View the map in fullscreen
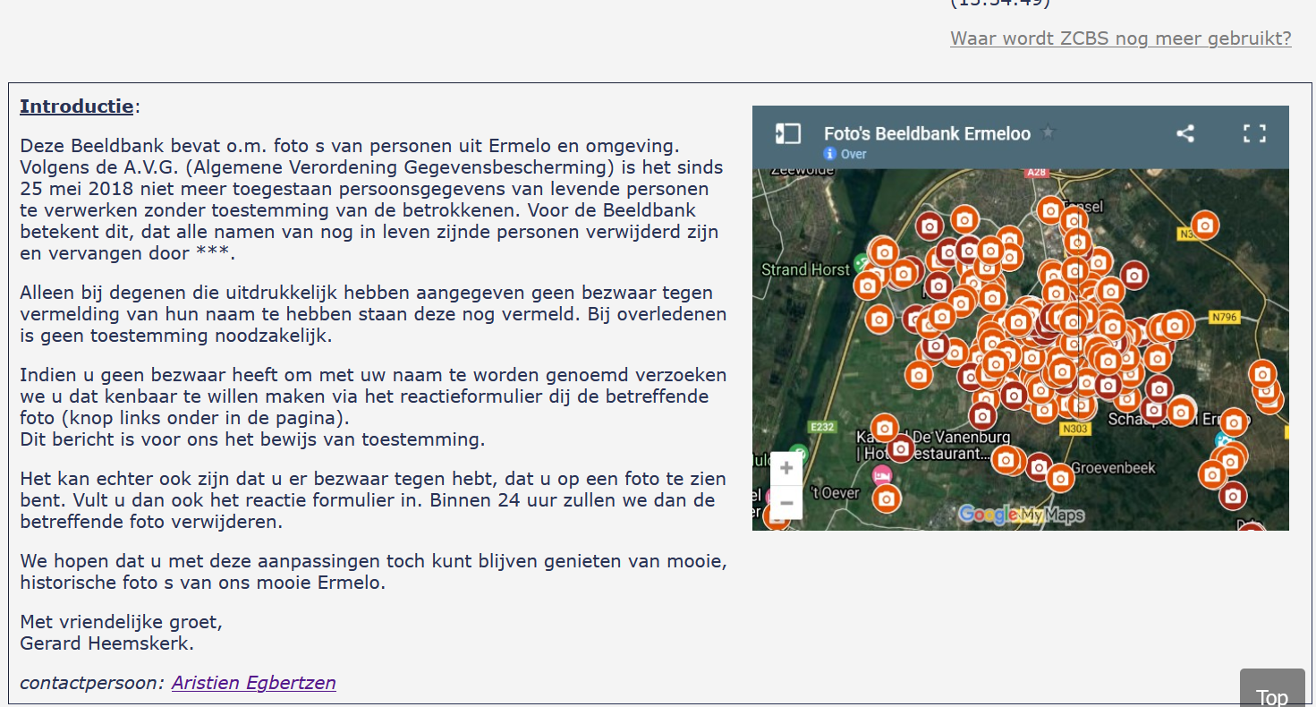 click(1254, 134)
